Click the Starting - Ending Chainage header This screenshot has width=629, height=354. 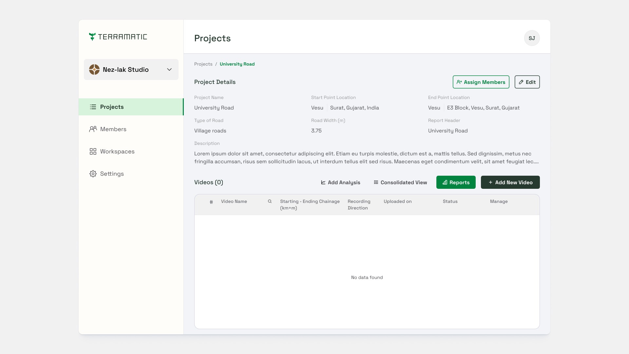[x=310, y=205]
